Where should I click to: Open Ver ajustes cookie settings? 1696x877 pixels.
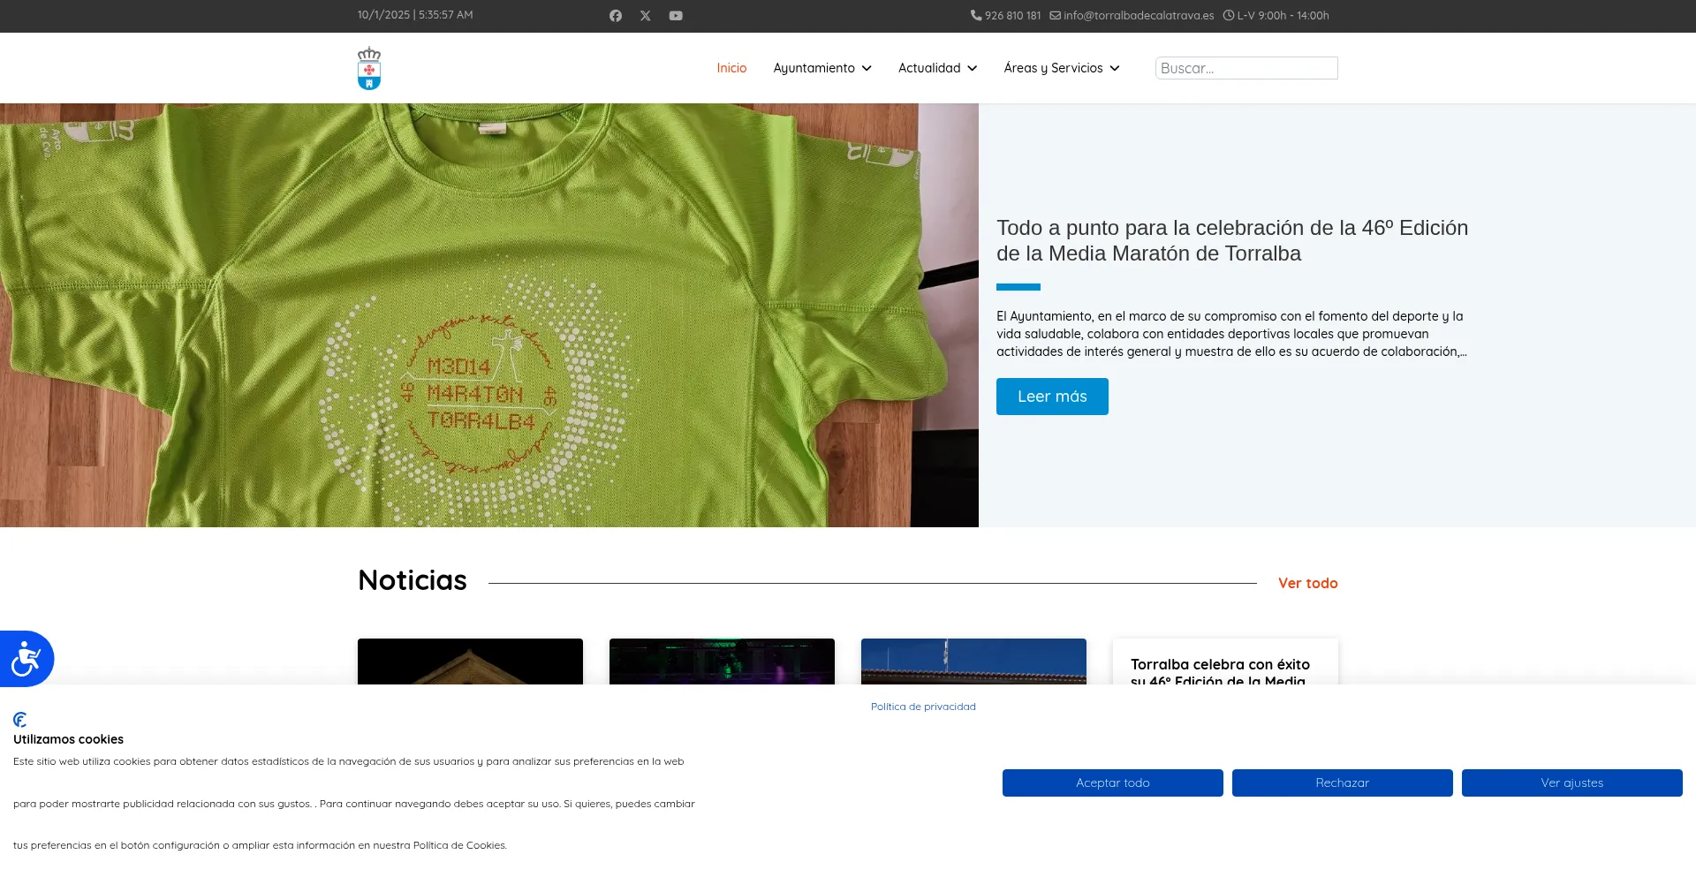click(1571, 782)
